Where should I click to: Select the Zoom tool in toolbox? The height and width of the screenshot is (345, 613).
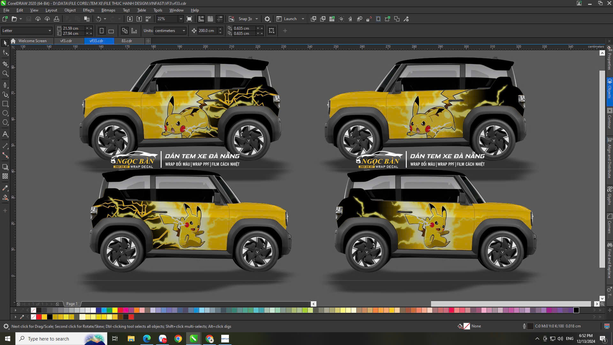click(x=5, y=73)
